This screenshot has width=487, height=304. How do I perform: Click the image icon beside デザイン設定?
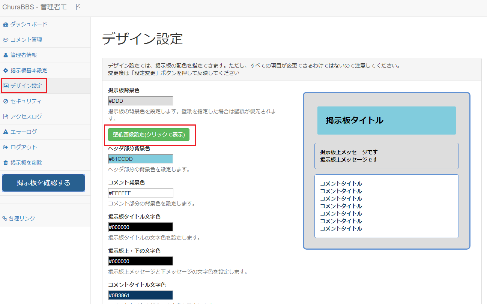(x=6, y=86)
